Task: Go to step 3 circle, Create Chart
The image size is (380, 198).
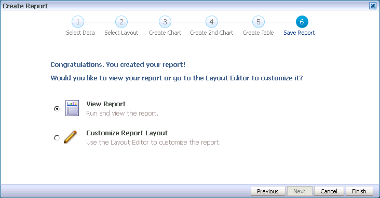Action: pos(165,22)
